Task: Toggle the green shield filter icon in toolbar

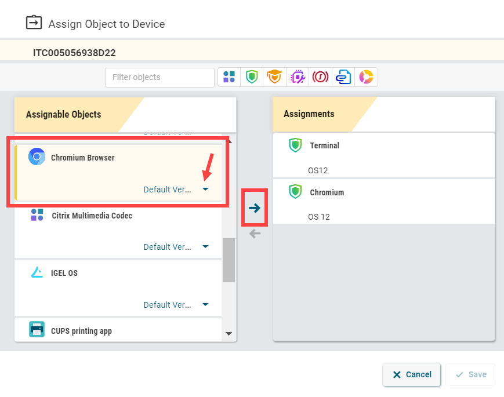Action: coord(252,77)
